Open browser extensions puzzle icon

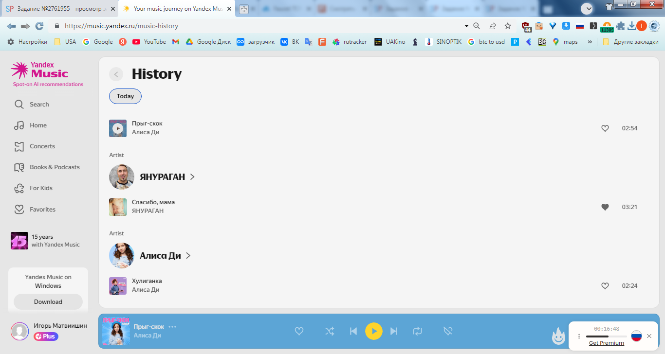click(620, 26)
